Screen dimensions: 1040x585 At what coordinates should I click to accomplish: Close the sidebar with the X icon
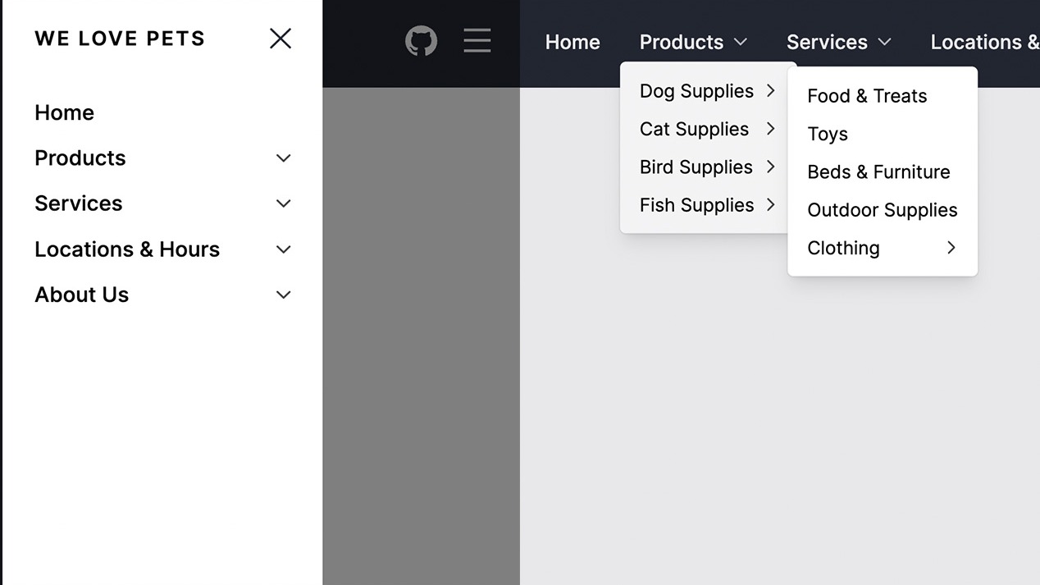(280, 38)
